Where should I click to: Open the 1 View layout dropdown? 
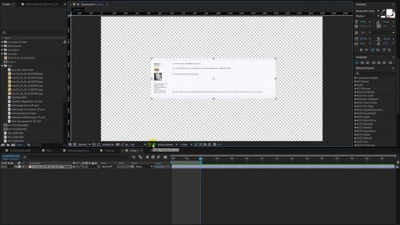click(x=186, y=144)
